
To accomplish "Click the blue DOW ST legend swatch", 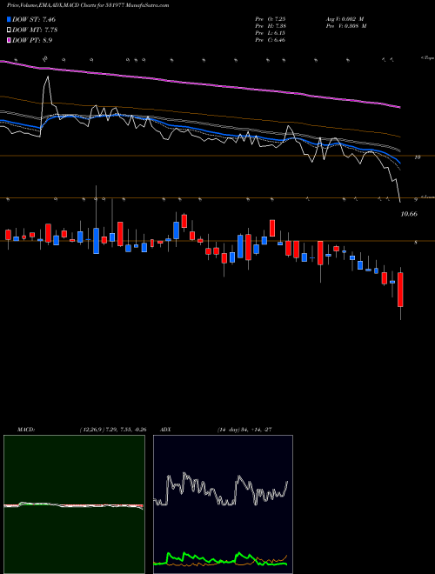I will pyautogui.click(x=10, y=19).
